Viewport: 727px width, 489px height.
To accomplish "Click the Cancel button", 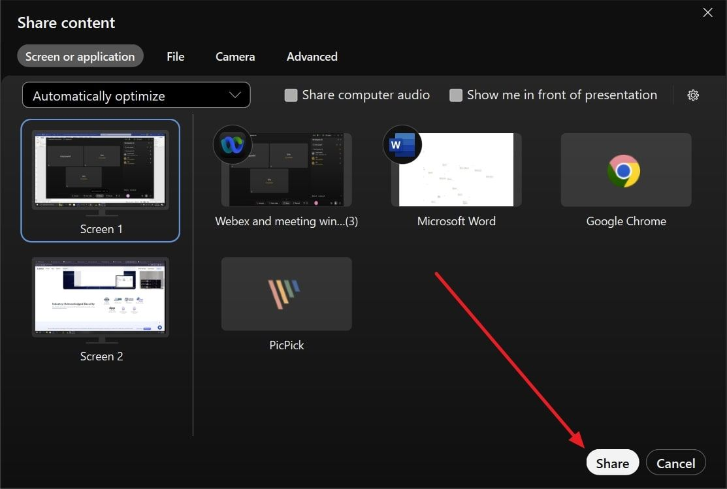I will [675, 463].
